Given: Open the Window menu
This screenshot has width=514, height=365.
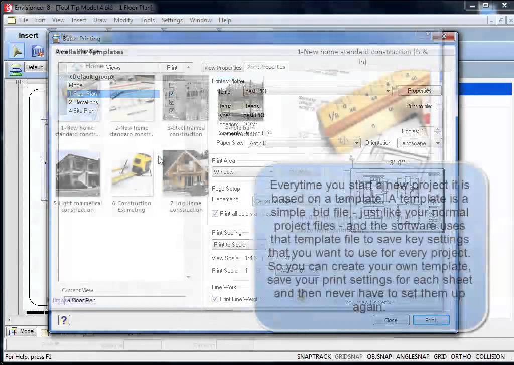Looking at the screenshot, I should pos(201,20).
